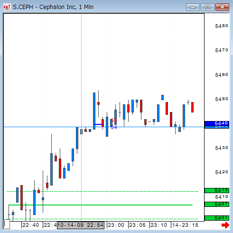This screenshot has width=233, height=233.
Task: Click the 5470 price scale label
Action: (222, 50)
